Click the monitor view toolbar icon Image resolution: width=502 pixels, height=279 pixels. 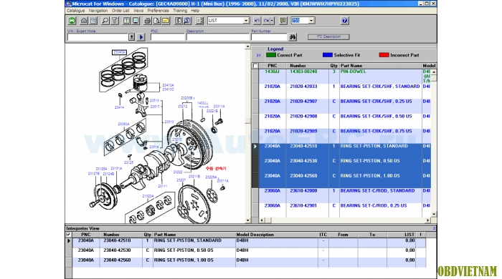tap(136, 21)
